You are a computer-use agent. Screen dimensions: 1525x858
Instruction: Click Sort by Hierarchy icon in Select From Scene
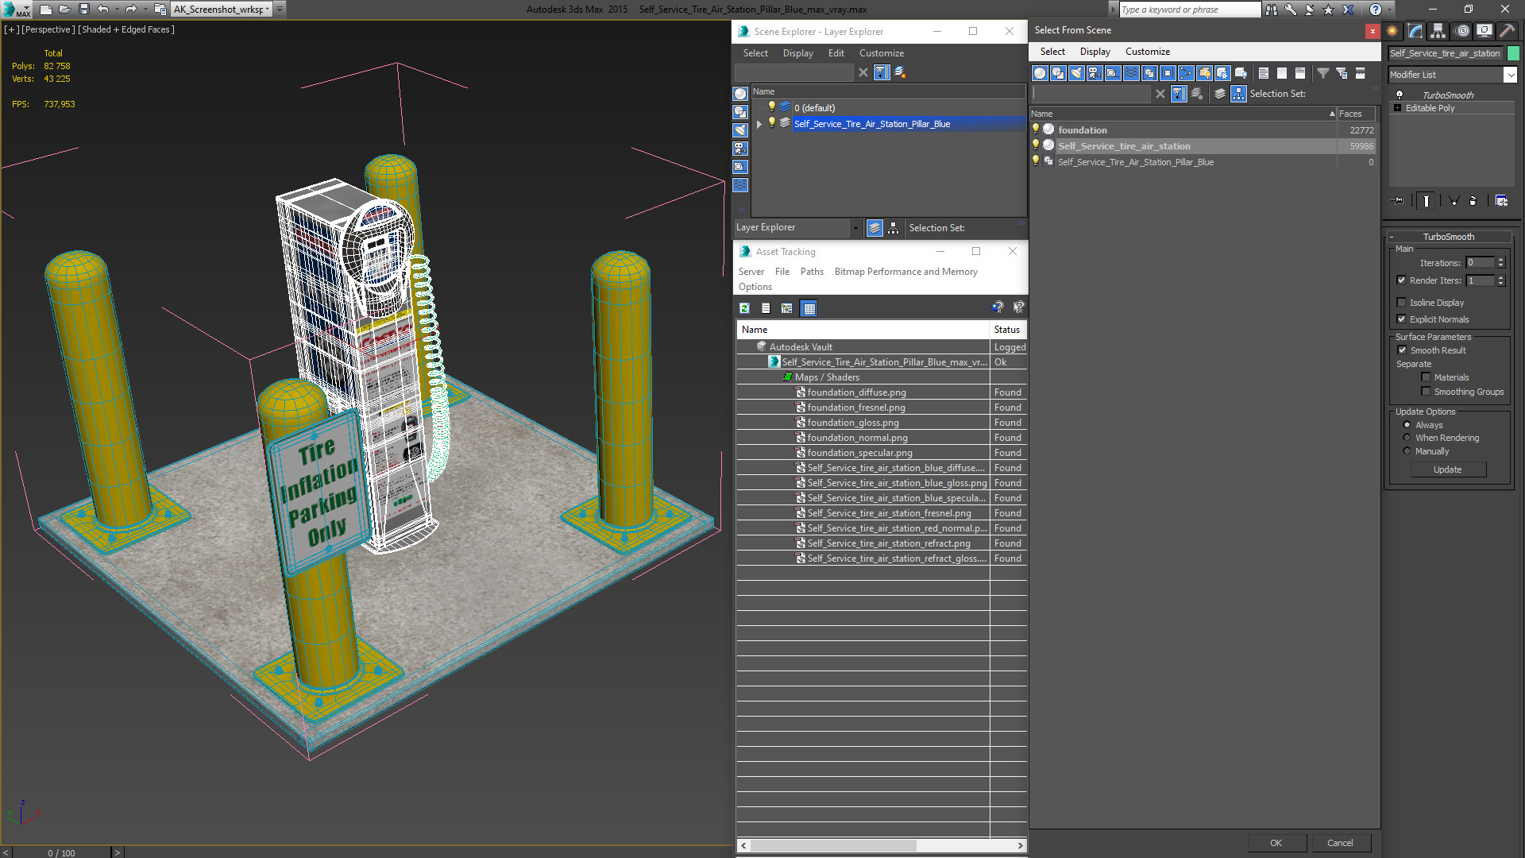[x=1239, y=94]
